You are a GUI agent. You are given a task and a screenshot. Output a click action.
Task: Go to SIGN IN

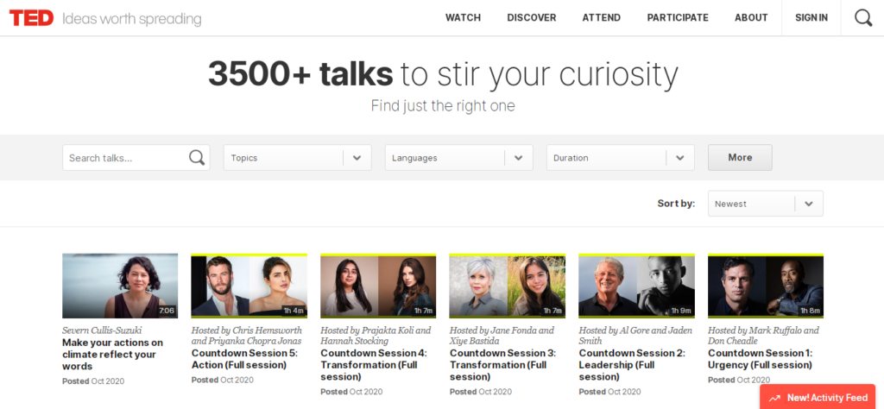[811, 17]
